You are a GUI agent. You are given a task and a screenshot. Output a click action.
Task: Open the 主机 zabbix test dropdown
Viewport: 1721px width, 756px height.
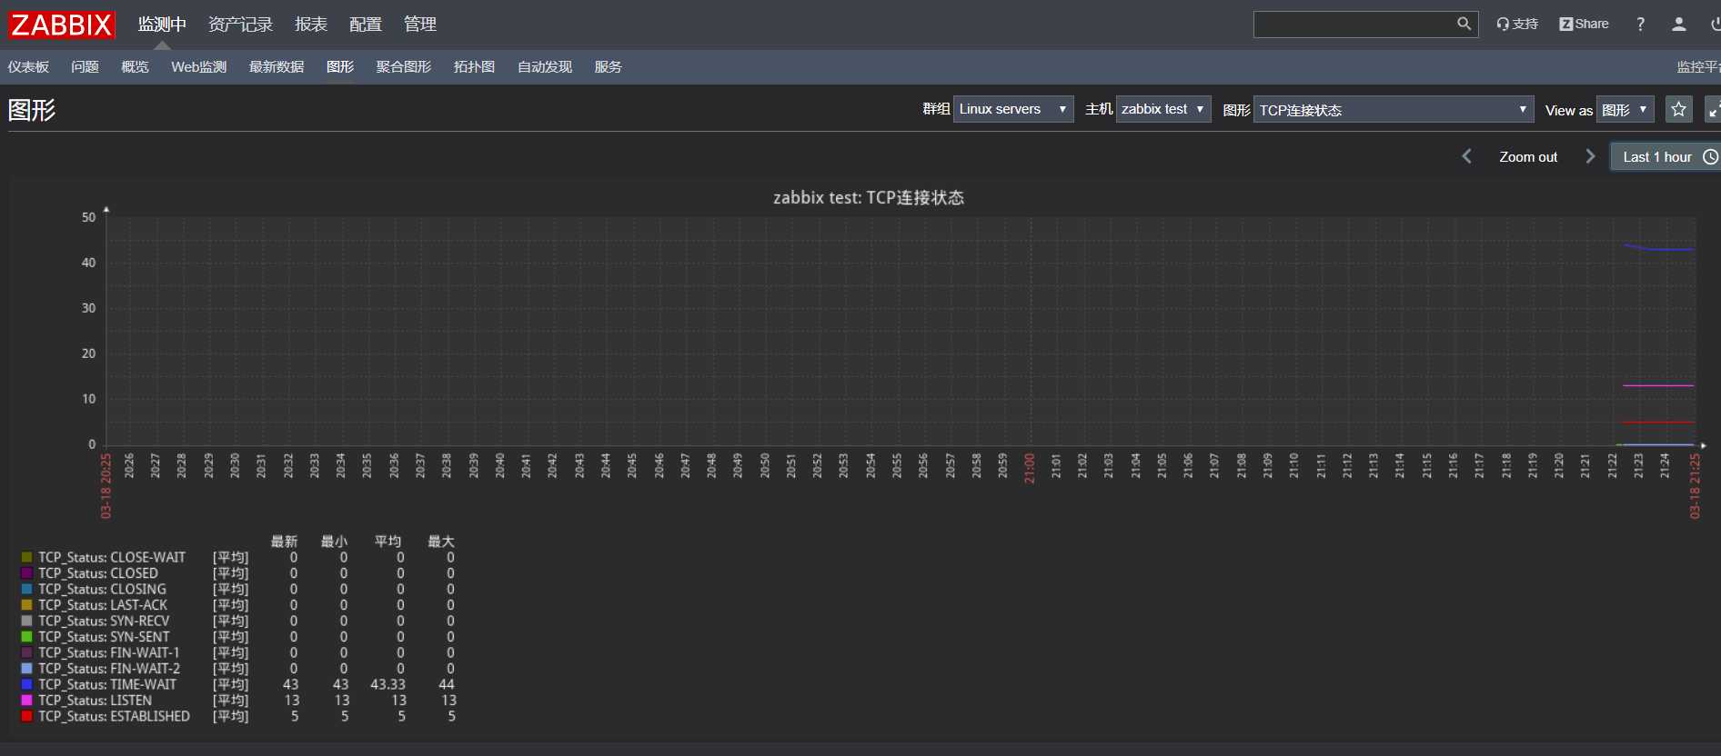point(1163,109)
